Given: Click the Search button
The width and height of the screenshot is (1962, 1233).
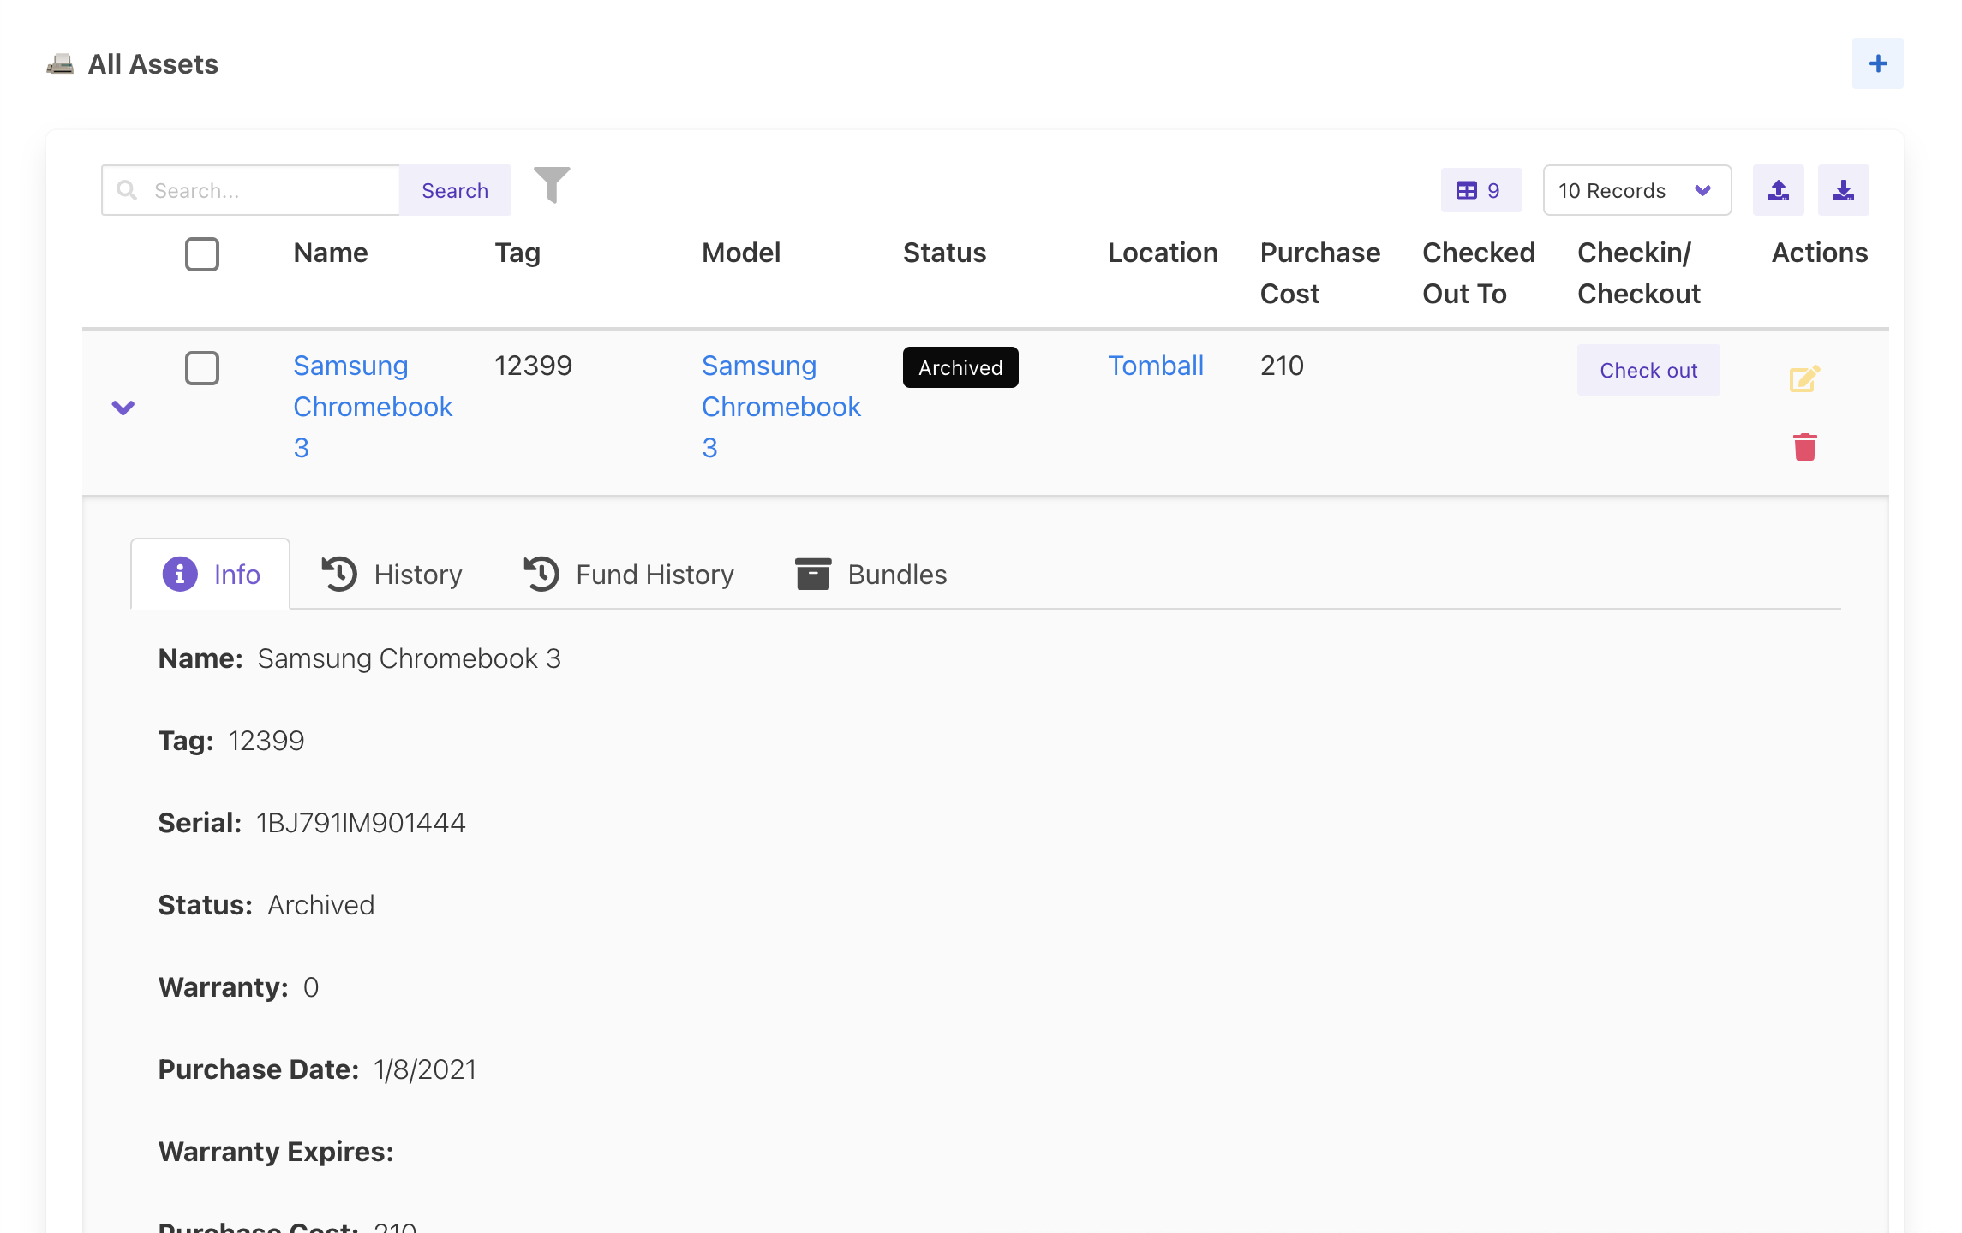Looking at the screenshot, I should [454, 190].
